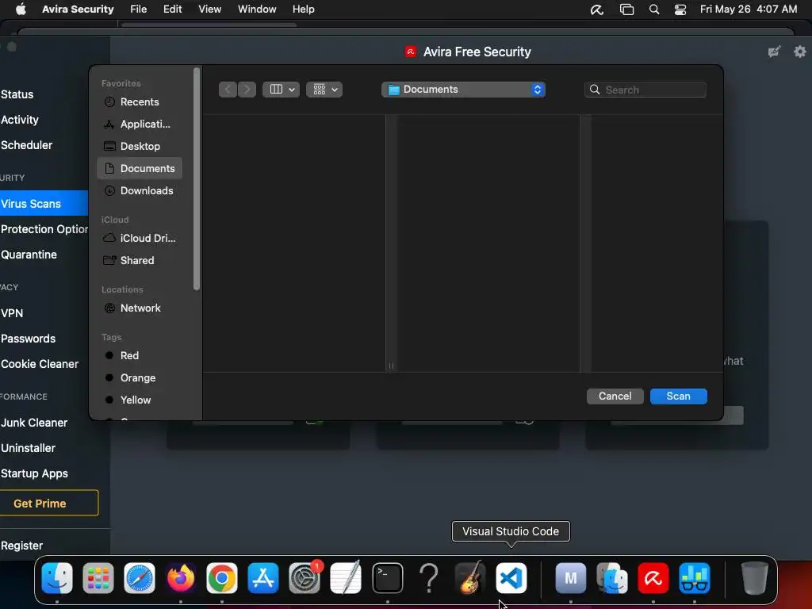Open Launchpad in the Dock
This screenshot has height=609, width=812.
click(98, 578)
